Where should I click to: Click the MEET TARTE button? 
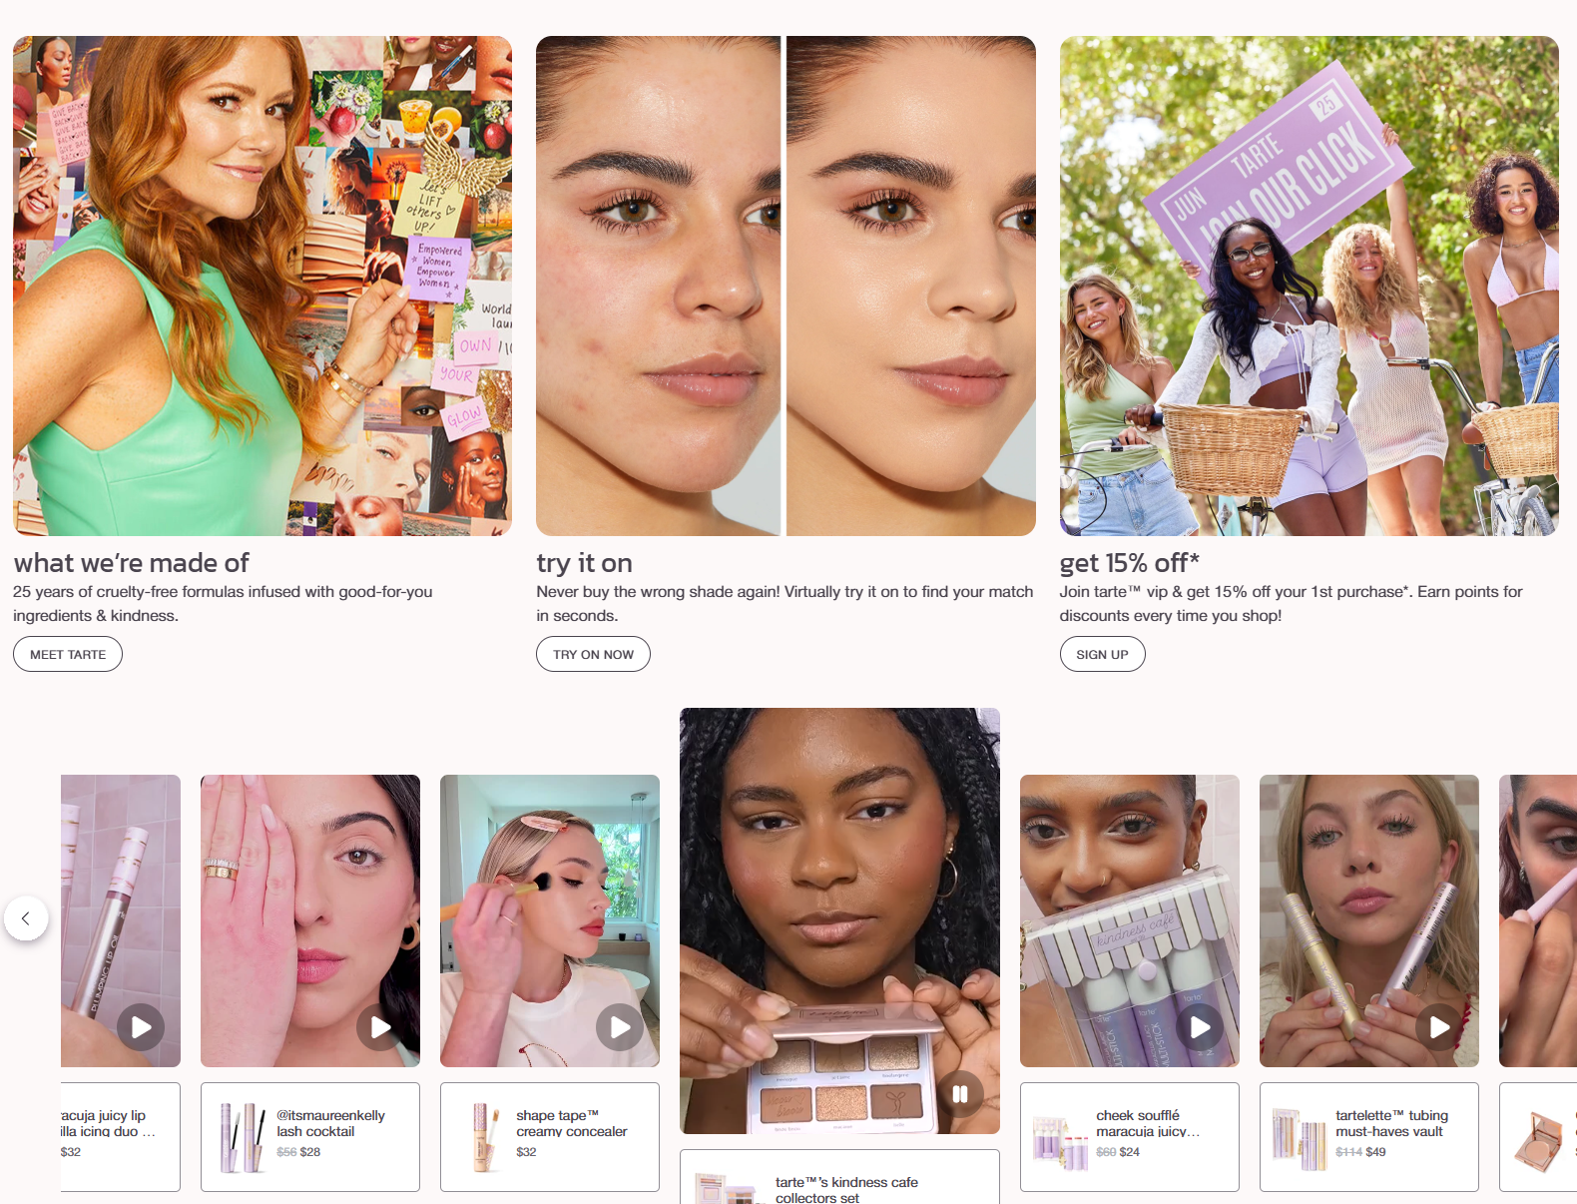[x=68, y=654]
